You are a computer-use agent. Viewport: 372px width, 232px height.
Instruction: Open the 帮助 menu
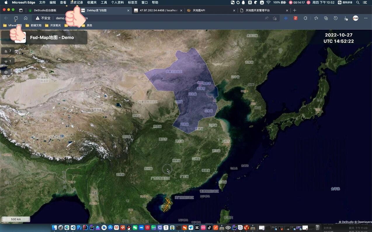pyautogui.click(x=155, y=2)
